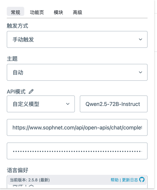Open the GitHub icon in footer
The image size is (157, 190).
pyautogui.click(x=142, y=180)
